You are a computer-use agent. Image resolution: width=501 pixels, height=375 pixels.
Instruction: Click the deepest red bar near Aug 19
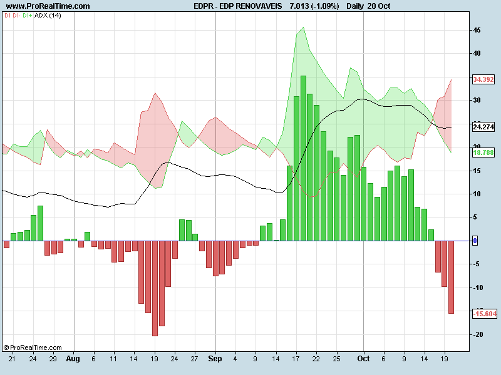tap(155, 288)
